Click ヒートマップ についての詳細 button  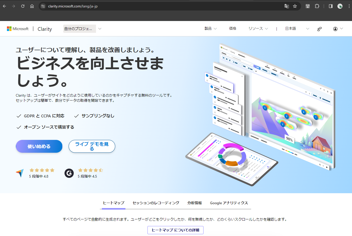click(175, 230)
